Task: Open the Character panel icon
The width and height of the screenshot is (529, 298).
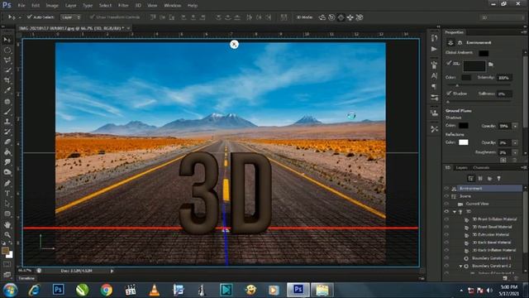Action: pyautogui.click(x=434, y=75)
